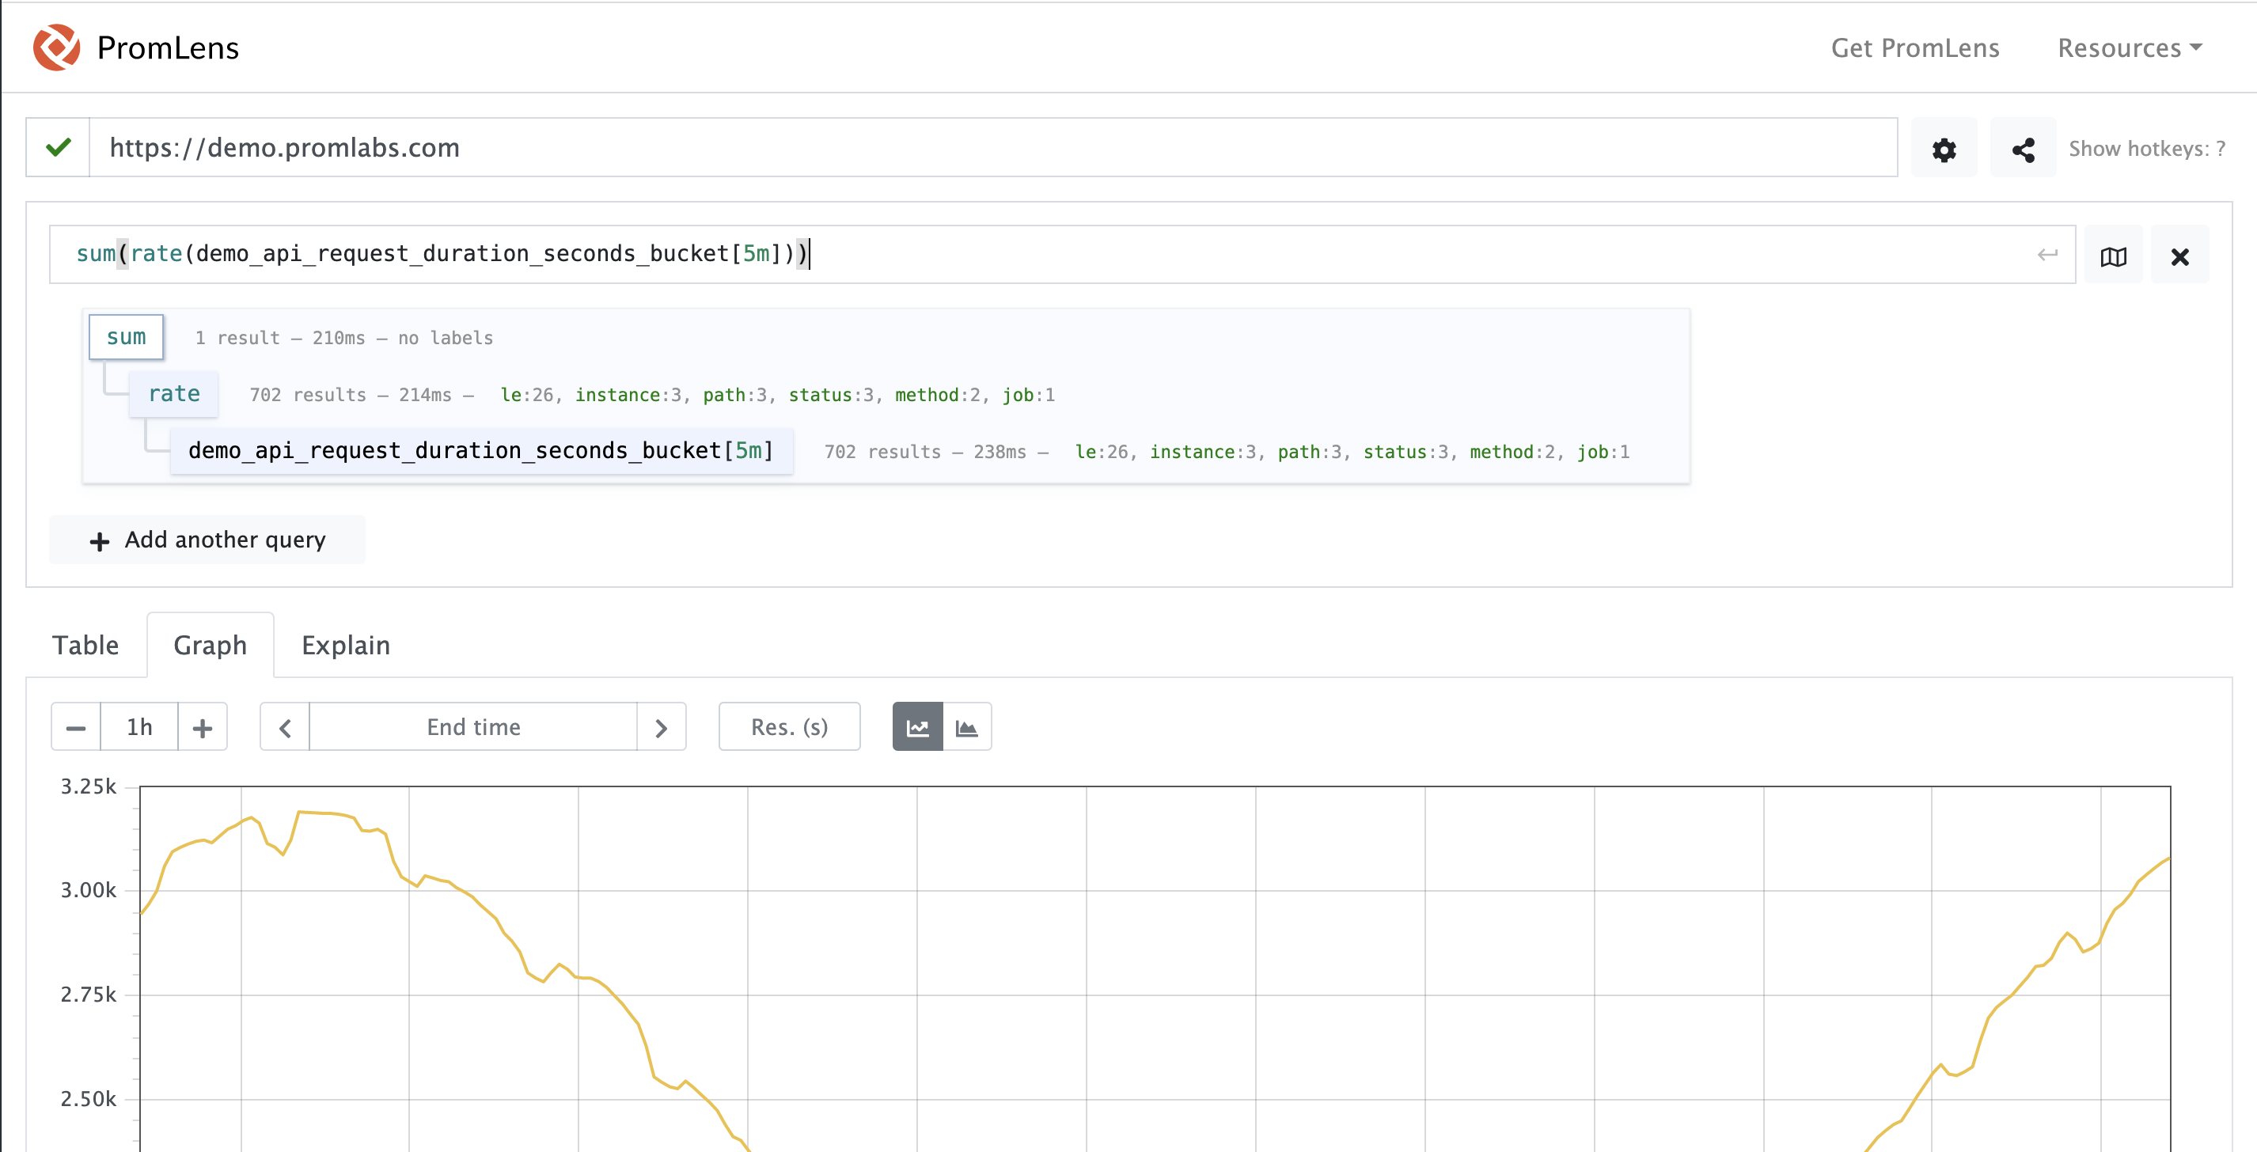Click into the PromQL expression editor

[x=1062, y=254]
